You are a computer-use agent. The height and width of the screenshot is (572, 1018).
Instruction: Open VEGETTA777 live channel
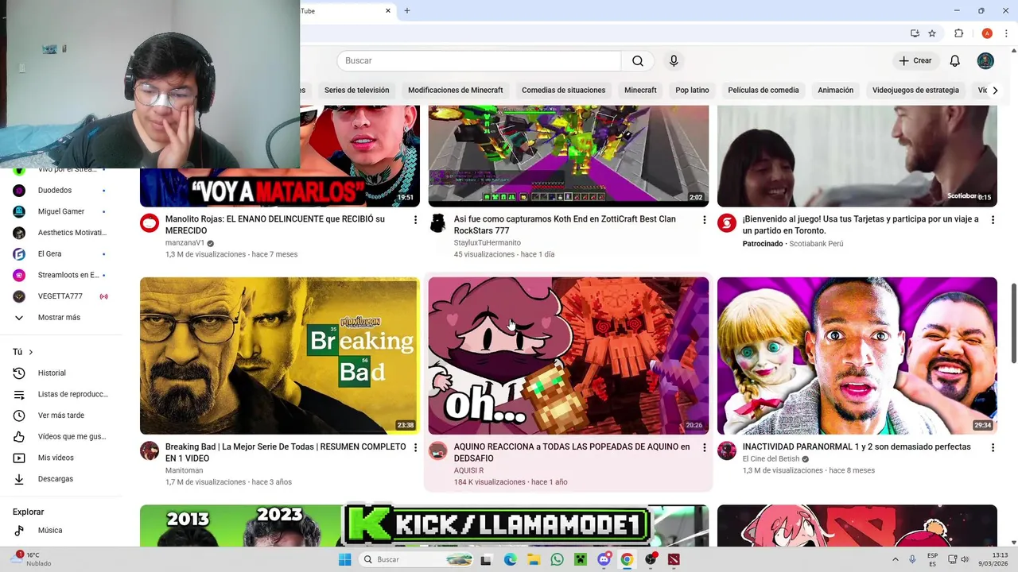click(x=60, y=296)
